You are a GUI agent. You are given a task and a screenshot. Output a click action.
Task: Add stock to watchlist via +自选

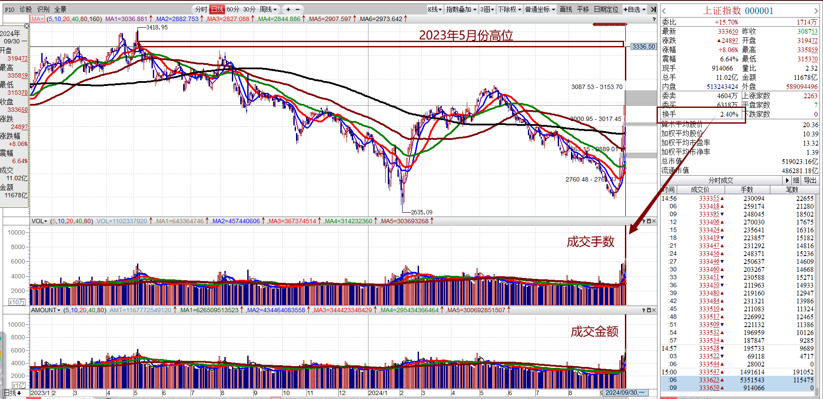point(634,9)
